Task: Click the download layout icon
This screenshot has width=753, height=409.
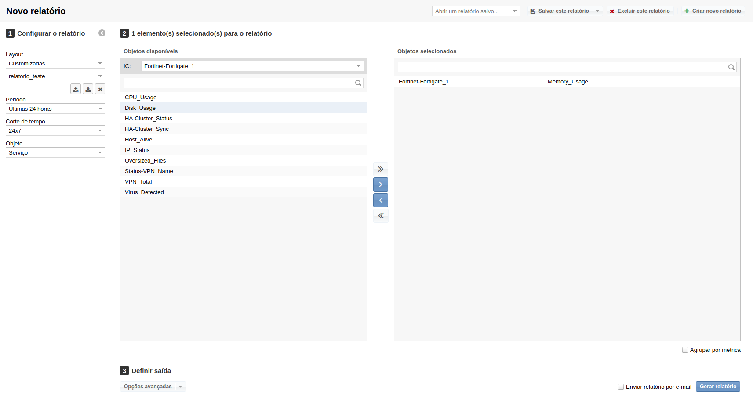Action: click(88, 89)
